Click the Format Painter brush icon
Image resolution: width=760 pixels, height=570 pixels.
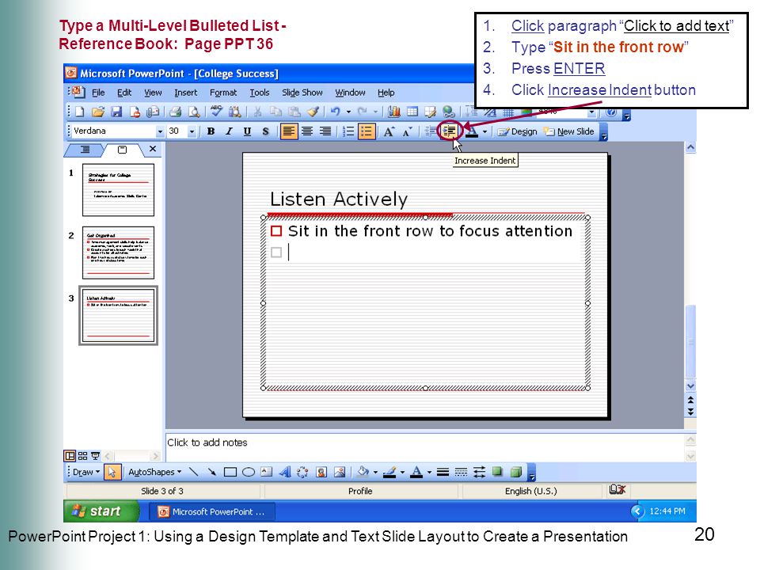[x=313, y=112]
